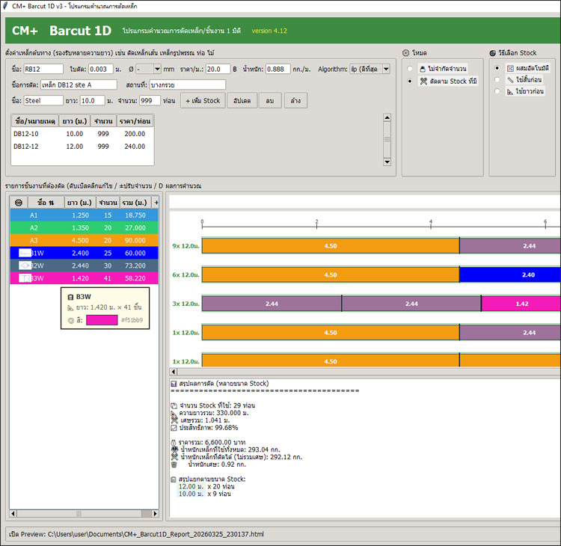561x546 pixels.
Task: Click the CM+ window title icon
Action: click(7, 6)
